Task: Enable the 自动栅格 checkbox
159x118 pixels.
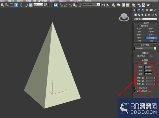Action: coord(139,26)
